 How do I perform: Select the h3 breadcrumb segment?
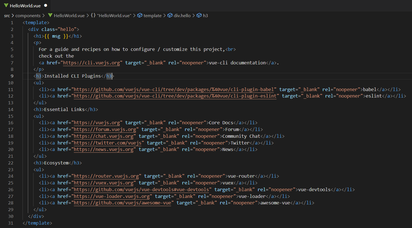206,16
